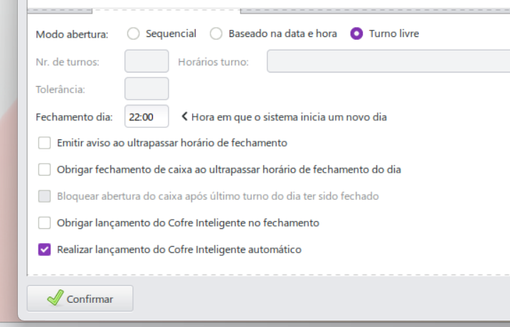Click the Tolerância label
The image size is (510, 327).
click(x=60, y=90)
